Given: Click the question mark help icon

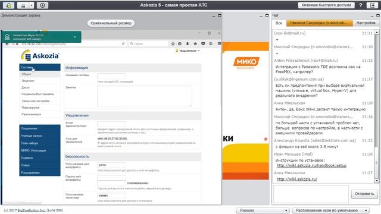Looking at the screenshot, I should [x=361, y=5].
